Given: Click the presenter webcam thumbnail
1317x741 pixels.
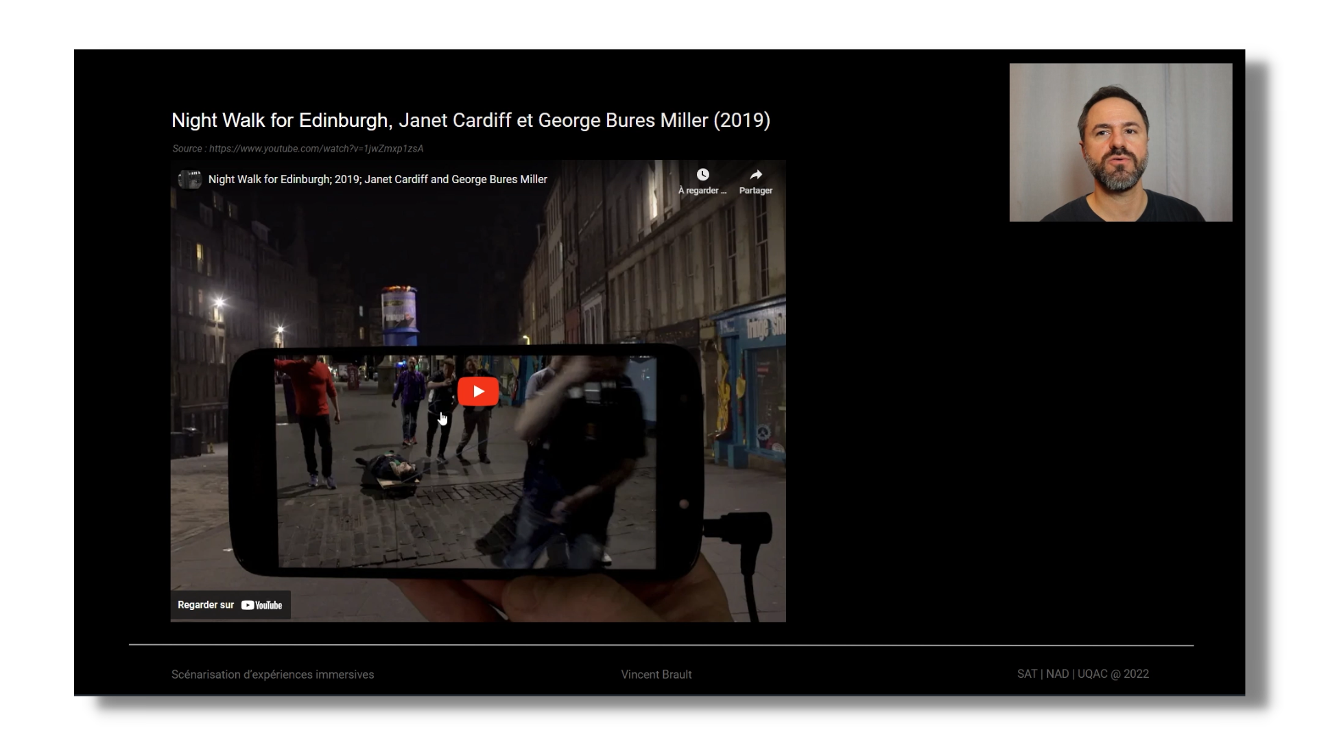Looking at the screenshot, I should click(1121, 143).
